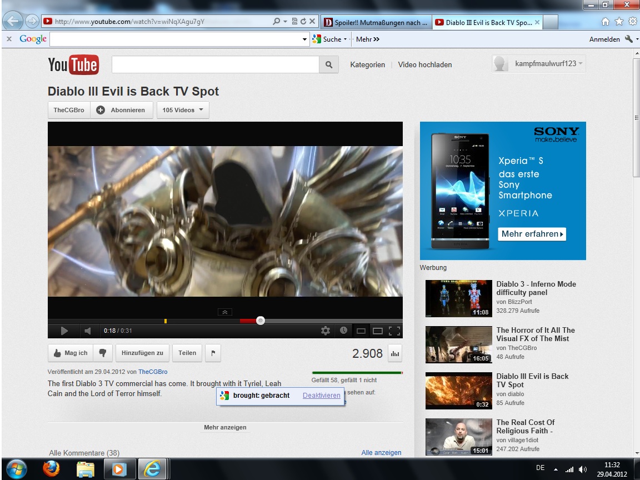This screenshot has width=640, height=480.
Task: Open Windows Explorer from the taskbar
Action: [x=86, y=469]
